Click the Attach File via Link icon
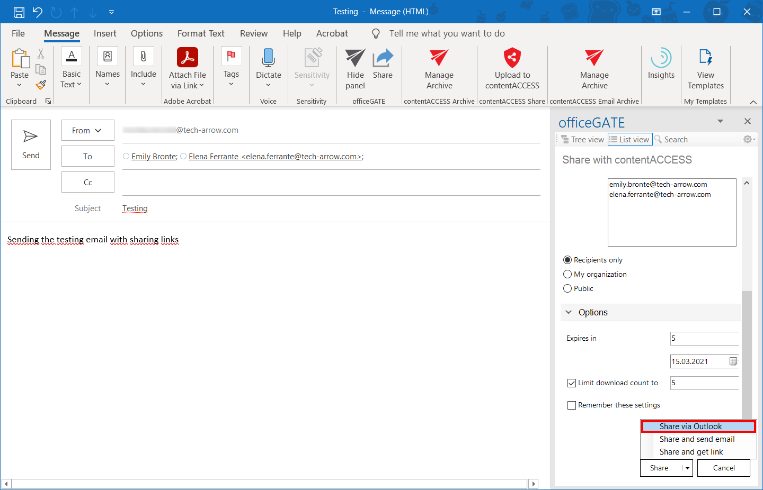The image size is (763, 490). coord(188,58)
